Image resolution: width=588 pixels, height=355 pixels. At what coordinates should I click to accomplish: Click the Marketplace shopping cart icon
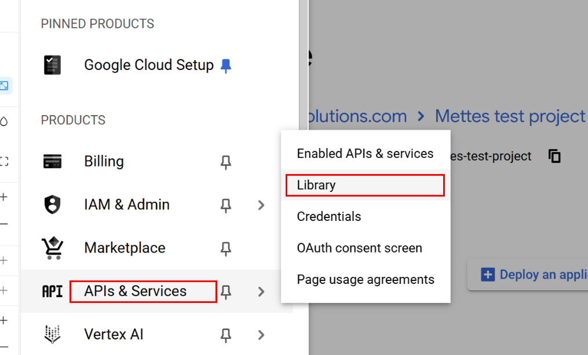[52, 247]
